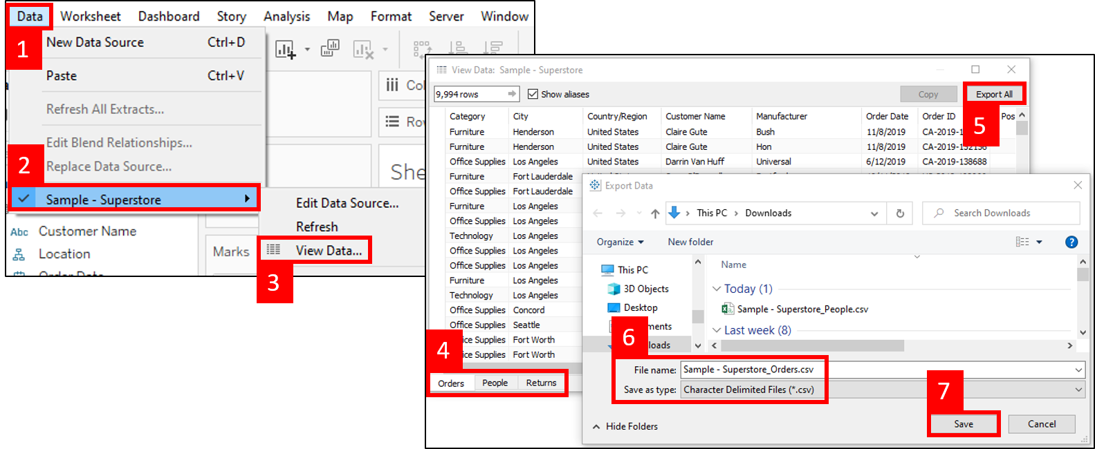Click the Duplicate sheet toolbar icon
Viewport: 1095px width, 449px height.
point(330,48)
